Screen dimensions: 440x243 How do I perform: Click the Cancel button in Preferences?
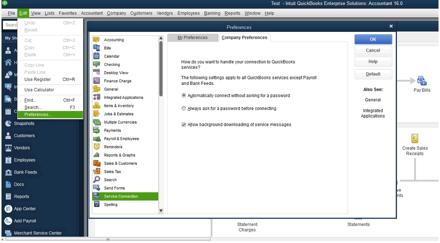point(373,50)
